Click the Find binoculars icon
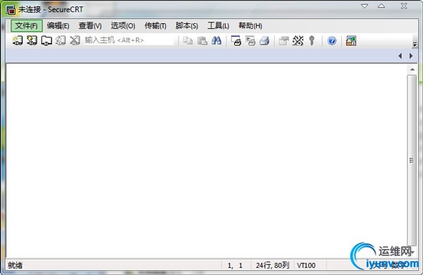Viewport: 423px width, 275px height. click(216, 41)
